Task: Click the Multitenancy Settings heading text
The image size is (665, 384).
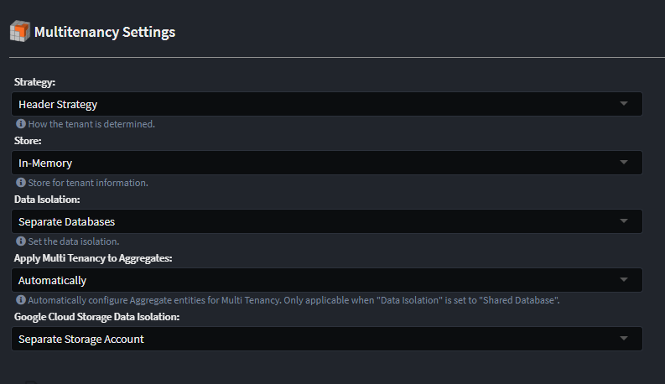Action: click(x=105, y=33)
